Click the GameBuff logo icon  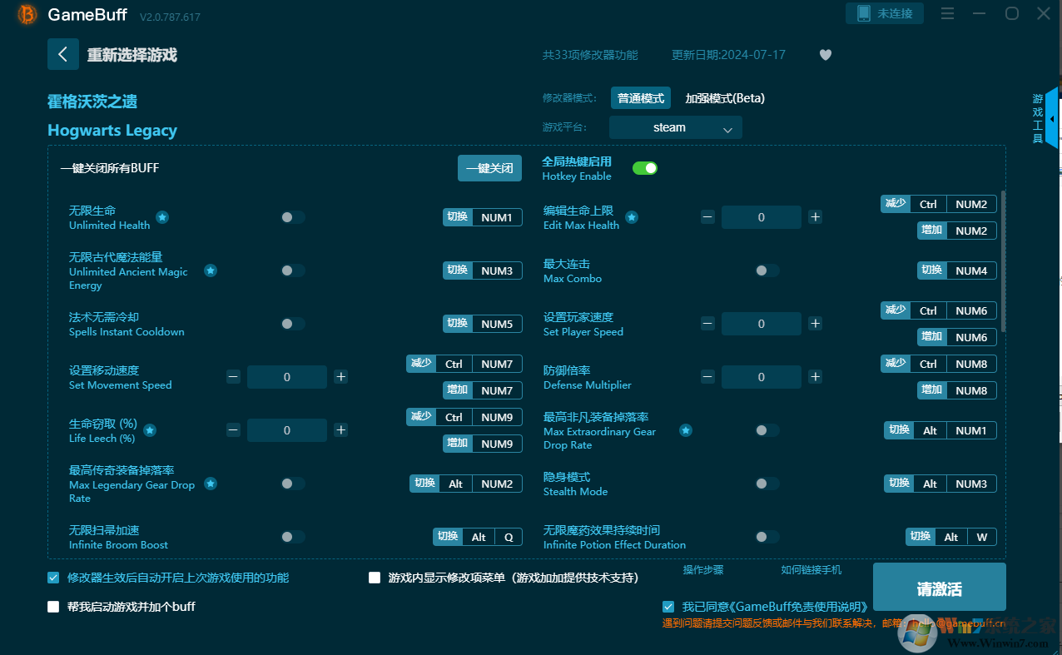point(27,14)
